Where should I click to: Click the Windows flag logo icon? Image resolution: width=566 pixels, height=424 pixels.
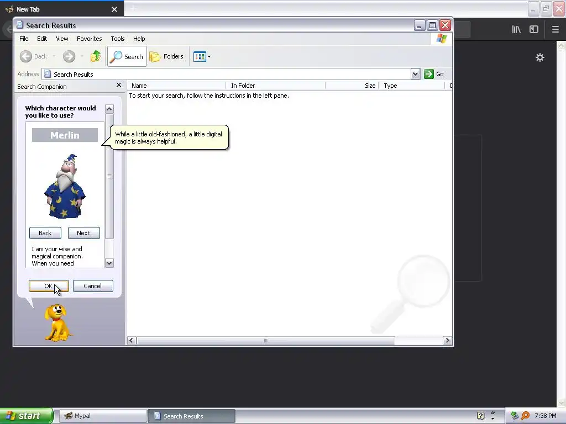click(442, 39)
